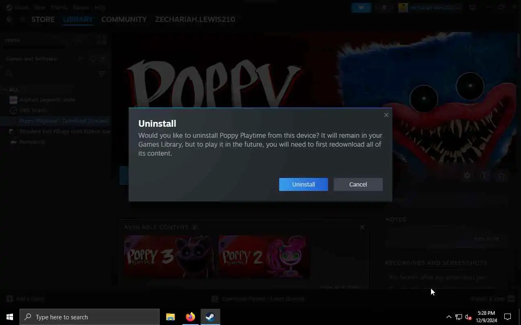Show hidden system tray icons

(x=449, y=317)
